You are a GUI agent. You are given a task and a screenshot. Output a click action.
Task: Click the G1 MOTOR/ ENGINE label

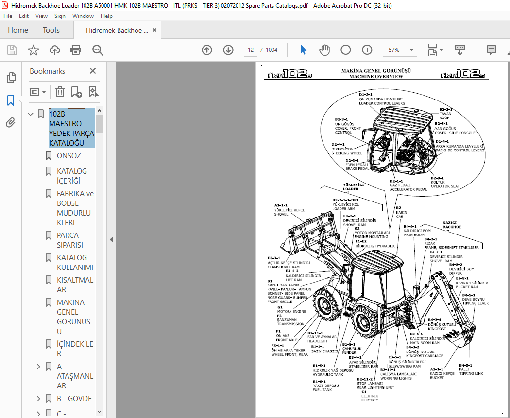click(x=291, y=309)
